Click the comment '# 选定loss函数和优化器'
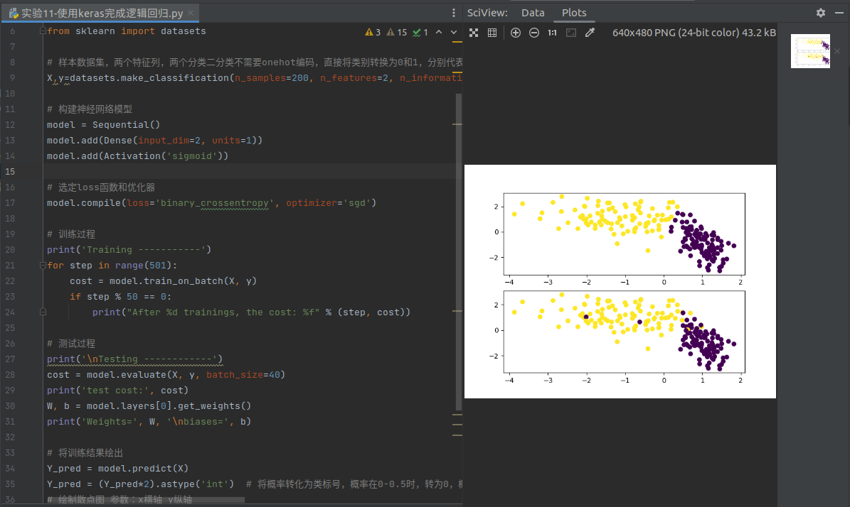 [101, 187]
